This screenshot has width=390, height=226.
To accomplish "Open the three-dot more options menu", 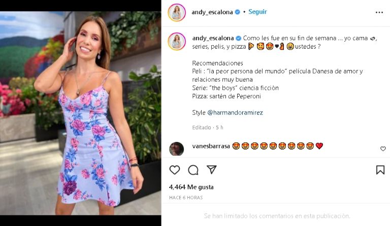I will [379, 12].
